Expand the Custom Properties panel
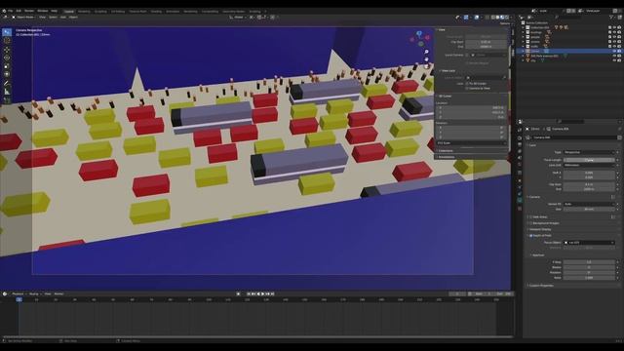 541,286
